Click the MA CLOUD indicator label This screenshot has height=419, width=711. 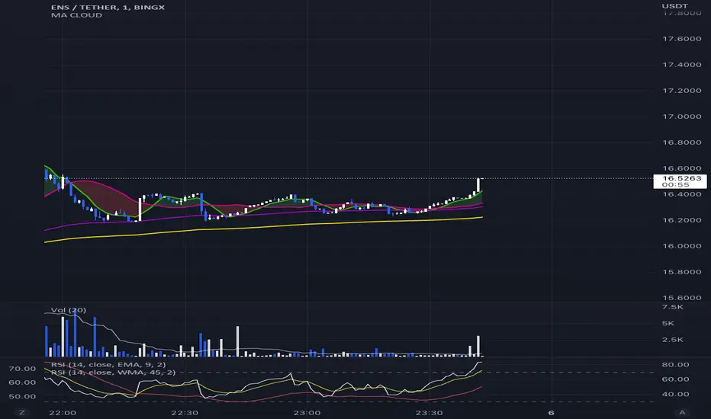(76, 15)
